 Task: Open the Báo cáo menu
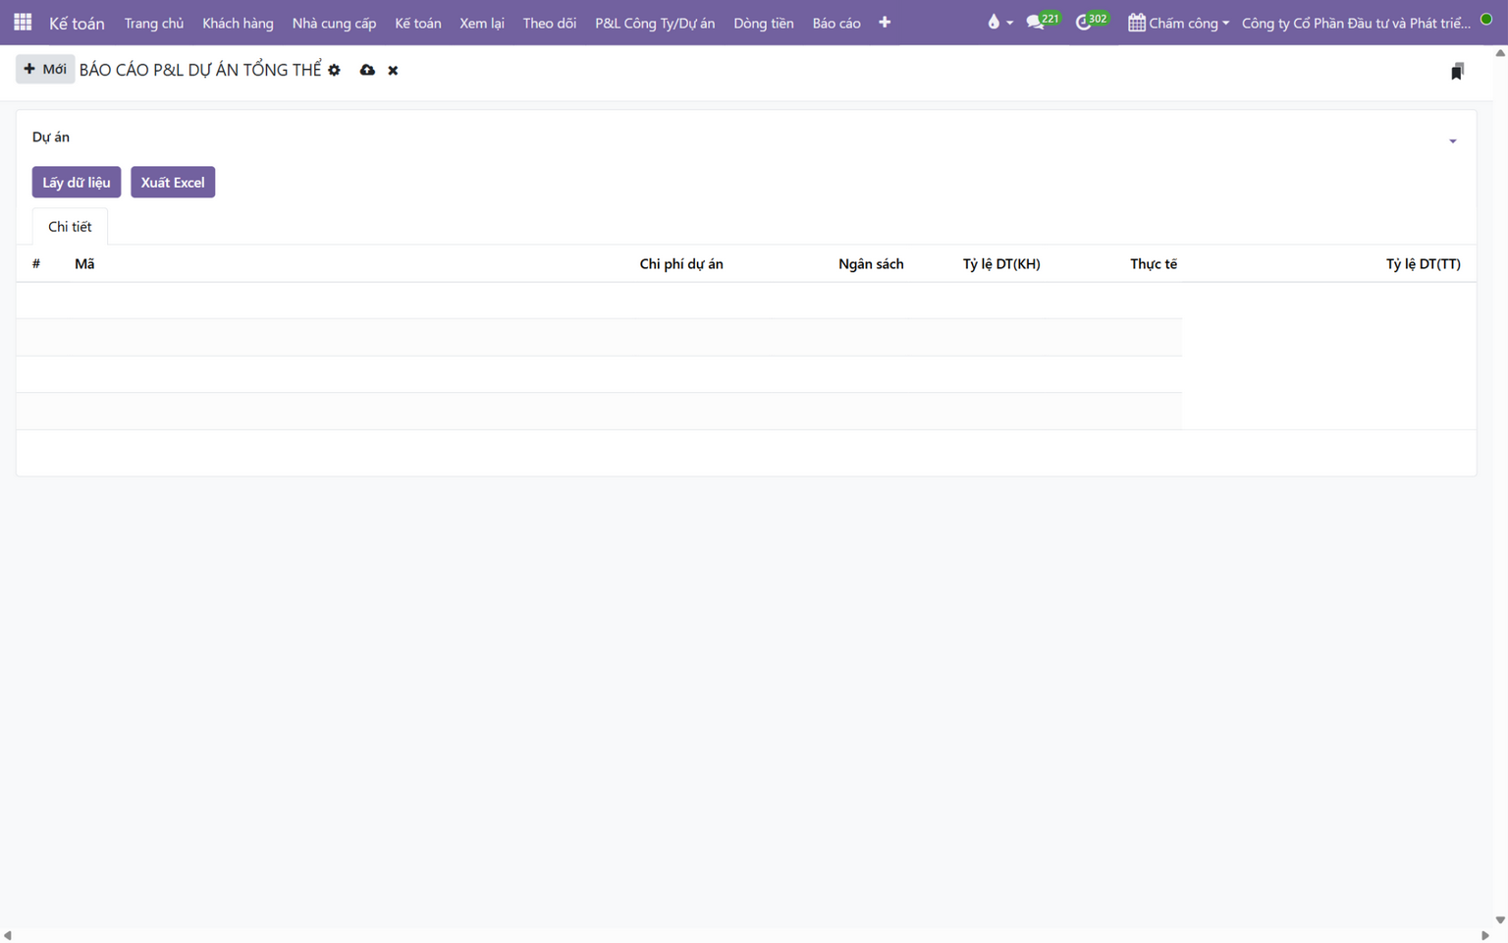(x=836, y=23)
